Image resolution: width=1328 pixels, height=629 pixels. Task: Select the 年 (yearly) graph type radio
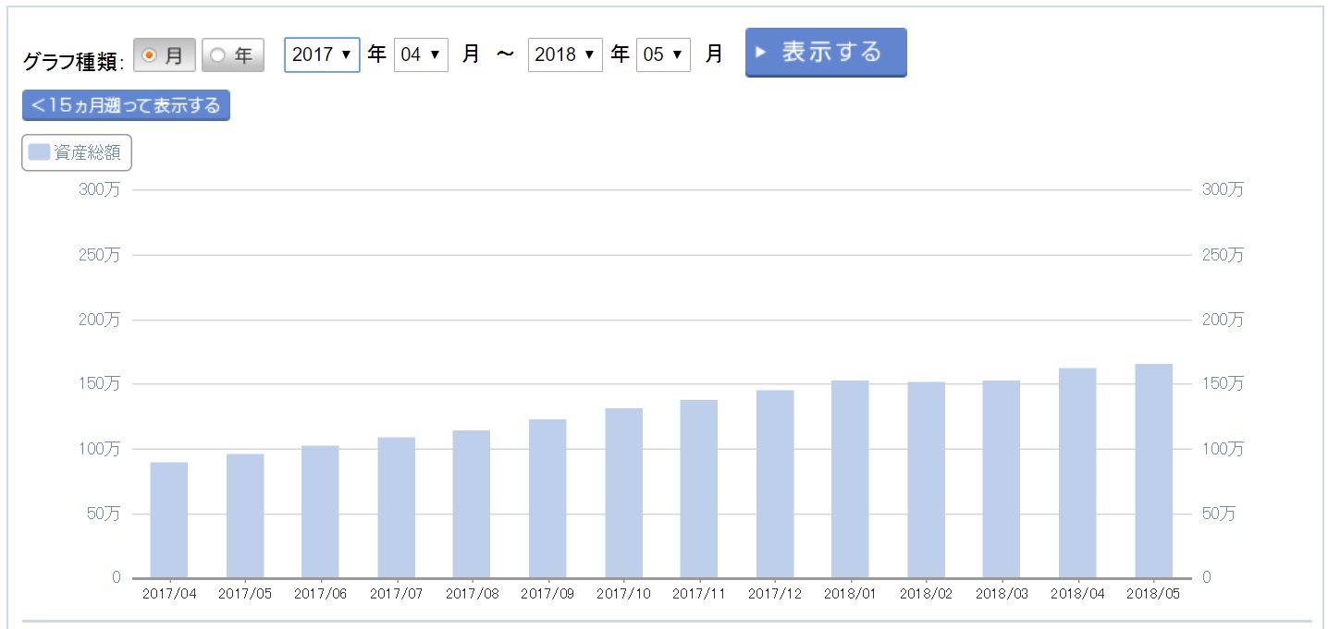pos(217,55)
